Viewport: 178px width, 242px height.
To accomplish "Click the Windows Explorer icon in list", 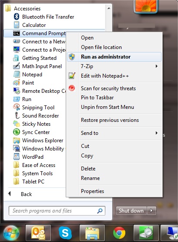I will click(17, 140).
